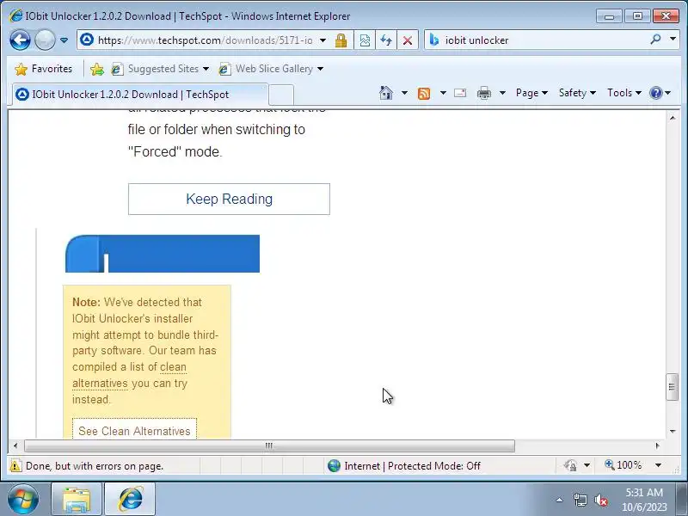
Task: Click the Show Desktop strip button
Action: 682,500
